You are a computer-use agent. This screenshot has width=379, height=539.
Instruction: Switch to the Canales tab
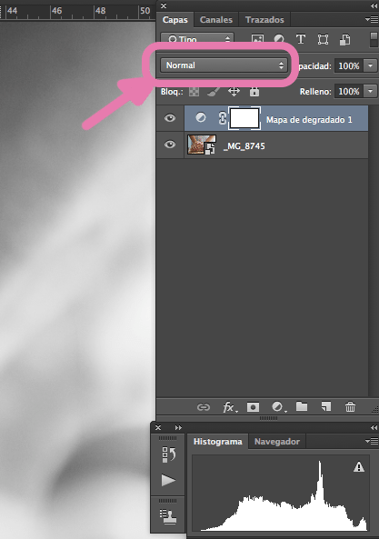216,20
